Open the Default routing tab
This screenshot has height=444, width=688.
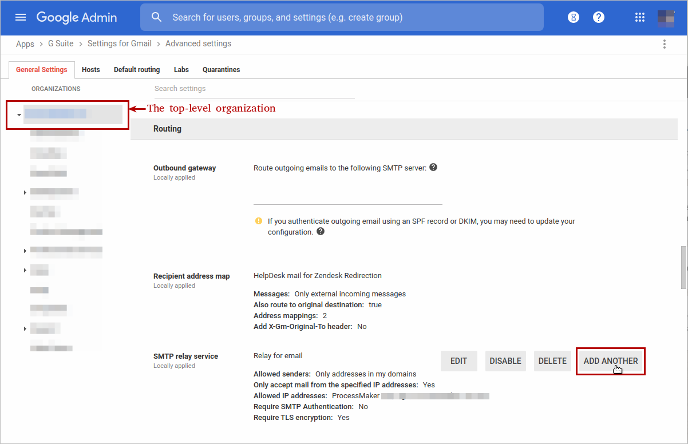coord(137,70)
